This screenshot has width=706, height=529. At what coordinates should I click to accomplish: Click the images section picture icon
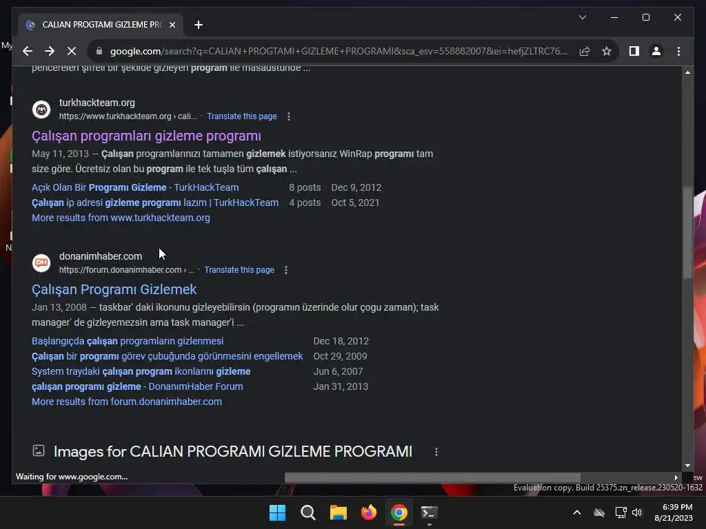(x=39, y=450)
